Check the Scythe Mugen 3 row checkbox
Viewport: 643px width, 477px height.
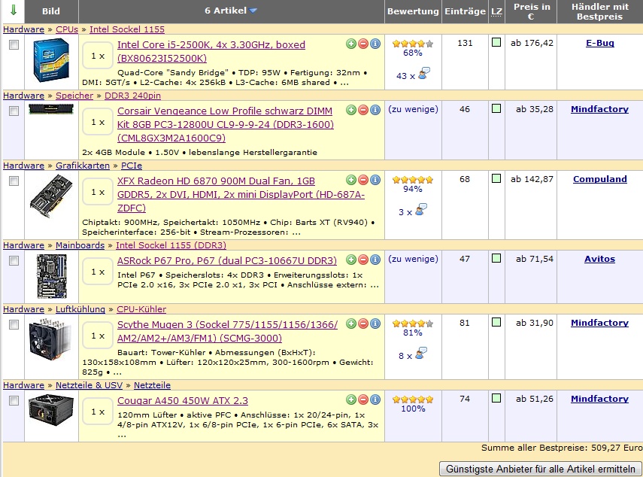(x=14, y=325)
